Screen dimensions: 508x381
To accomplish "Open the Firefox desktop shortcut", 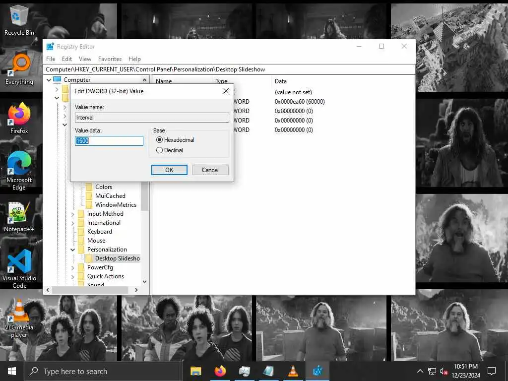I will [19, 119].
